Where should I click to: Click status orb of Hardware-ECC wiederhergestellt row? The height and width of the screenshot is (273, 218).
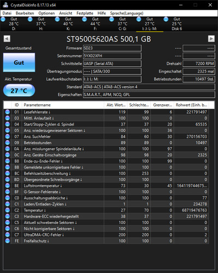click(8, 216)
